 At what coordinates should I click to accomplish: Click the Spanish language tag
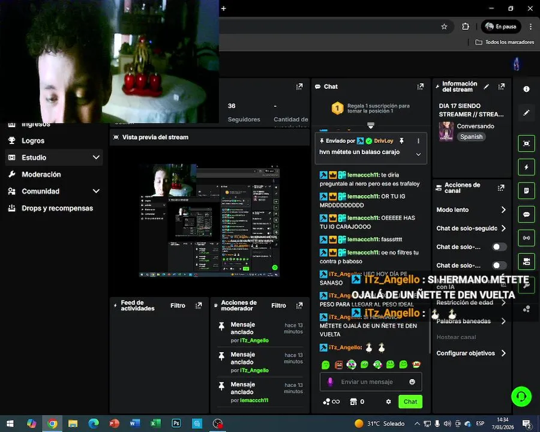tap(471, 137)
